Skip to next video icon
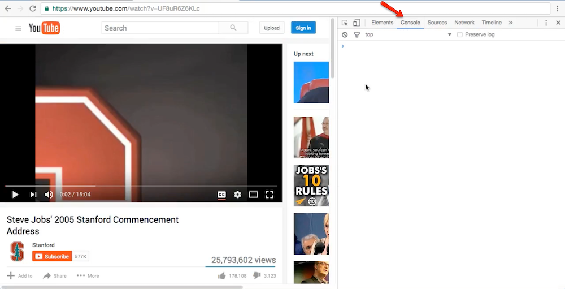 [33, 195]
